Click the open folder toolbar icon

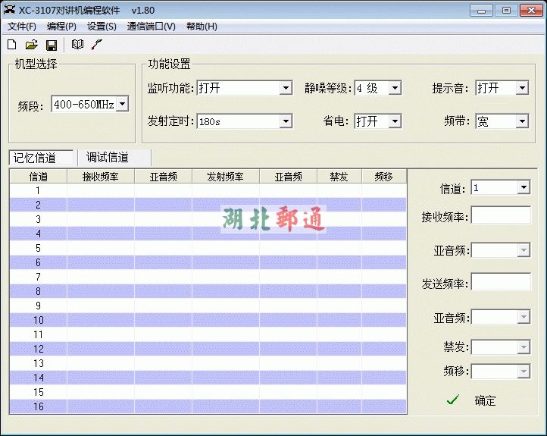32,45
